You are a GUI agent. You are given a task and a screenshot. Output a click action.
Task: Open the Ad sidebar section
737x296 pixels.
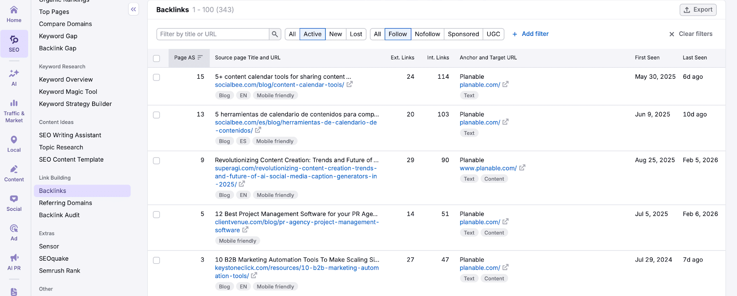click(x=14, y=232)
